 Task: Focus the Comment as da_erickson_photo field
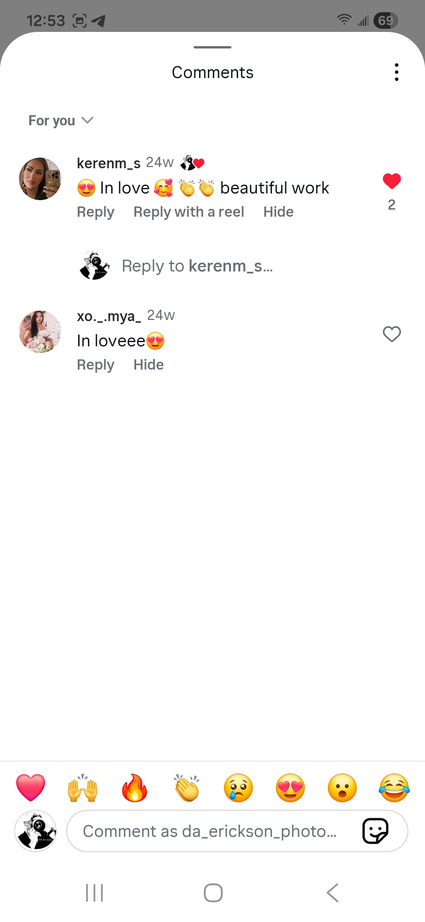[x=213, y=831]
